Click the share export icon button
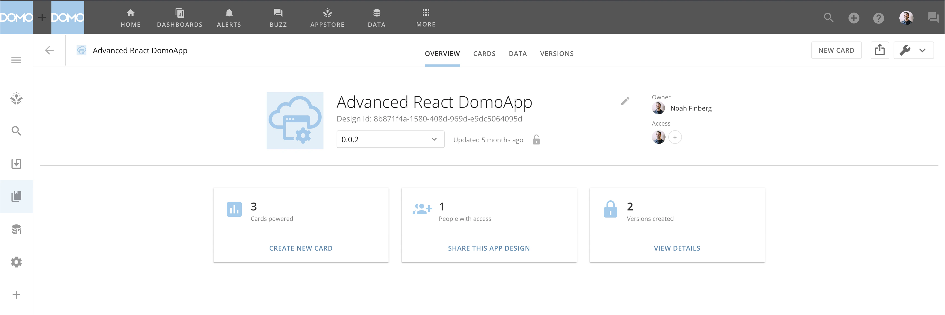The height and width of the screenshot is (315, 945). click(x=879, y=50)
